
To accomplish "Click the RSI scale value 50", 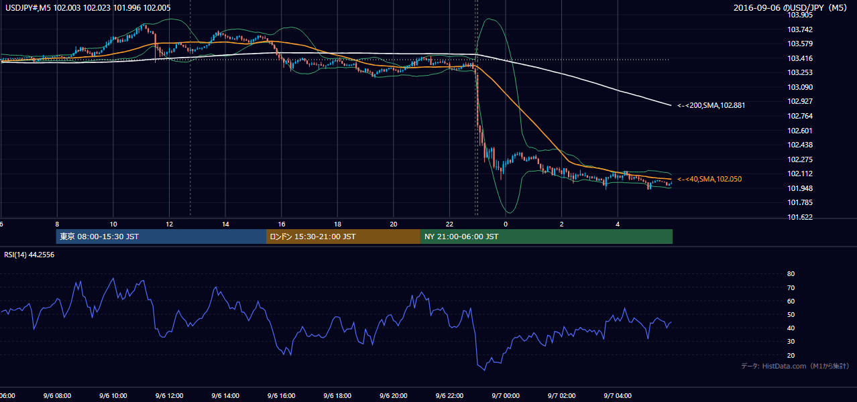I will (791, 314).
